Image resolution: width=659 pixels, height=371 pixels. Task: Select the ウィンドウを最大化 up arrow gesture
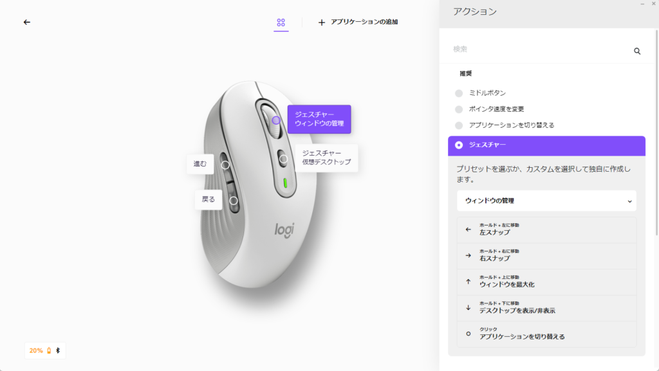point(546,282)
